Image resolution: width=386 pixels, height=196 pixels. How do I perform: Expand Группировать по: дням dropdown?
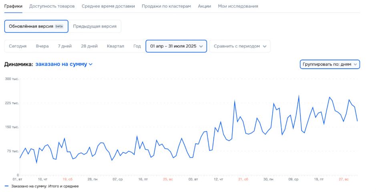[330, 64]
